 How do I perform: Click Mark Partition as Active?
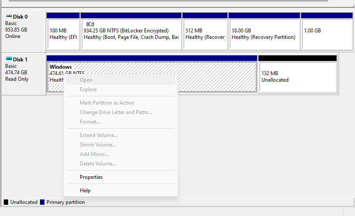tap(121, 103)
